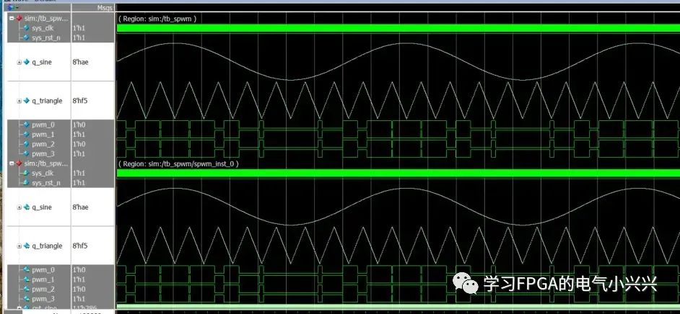
Task: Collapse the spwm_inst_0 signal group
Action: coord(12,163)
